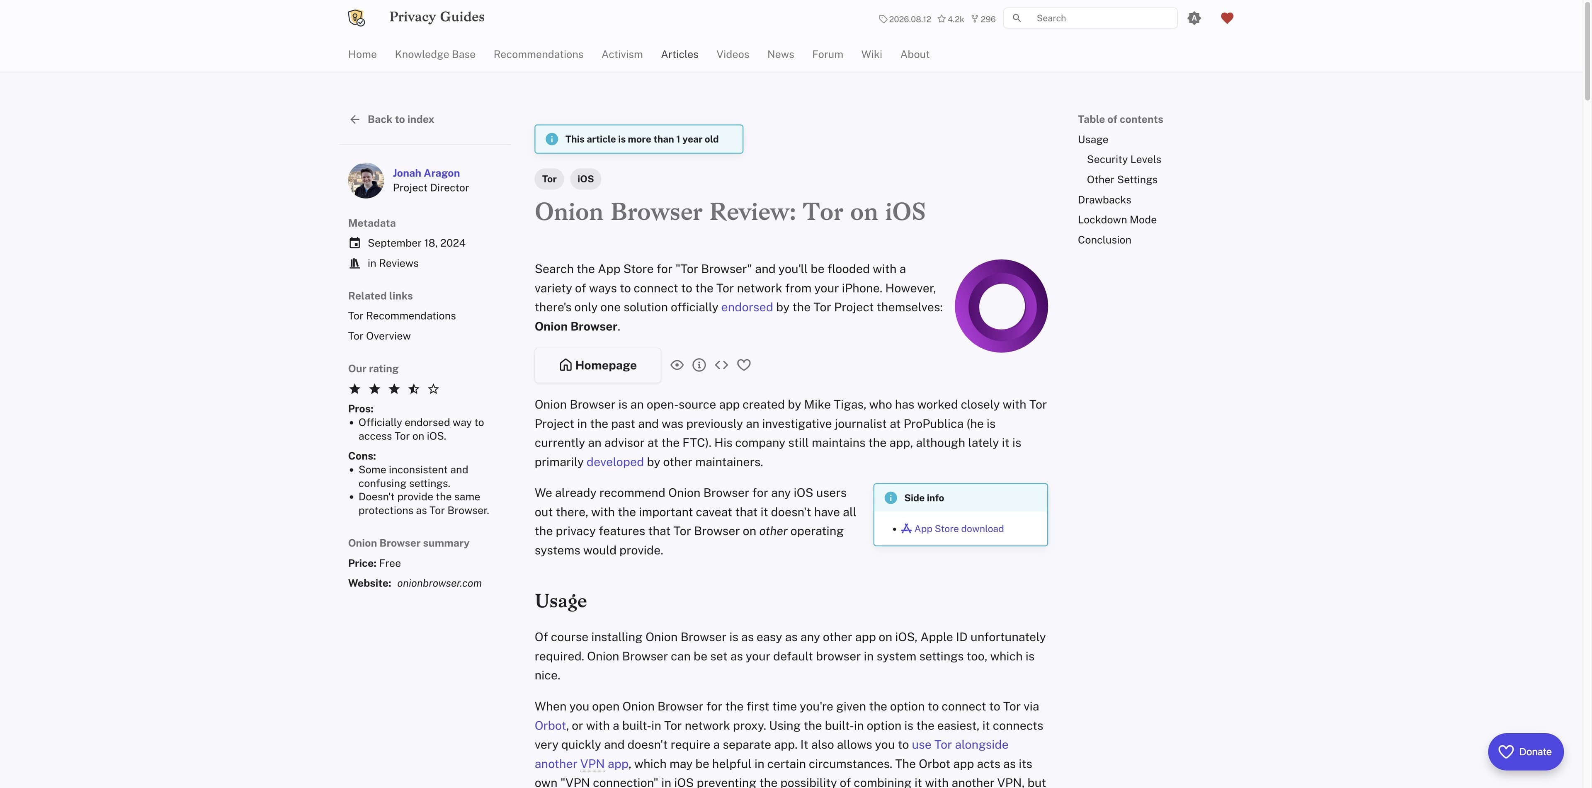Click the search magnifier icon
Image resolution: width=1592 pixels, height=788 pixels.
[1017, 18]
